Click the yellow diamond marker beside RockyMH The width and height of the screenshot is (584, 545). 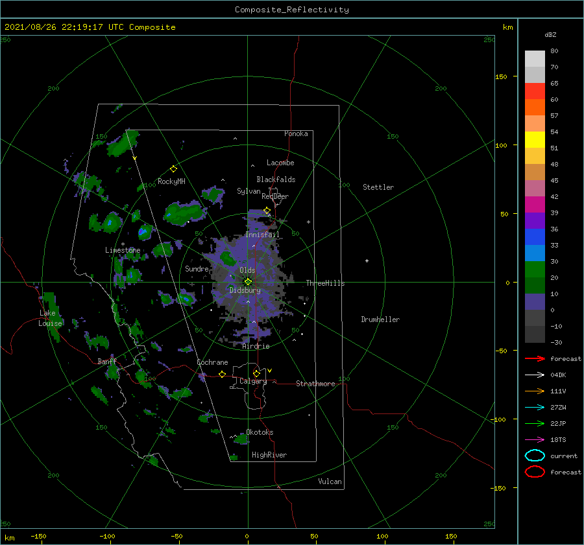(x=173, y=169)
